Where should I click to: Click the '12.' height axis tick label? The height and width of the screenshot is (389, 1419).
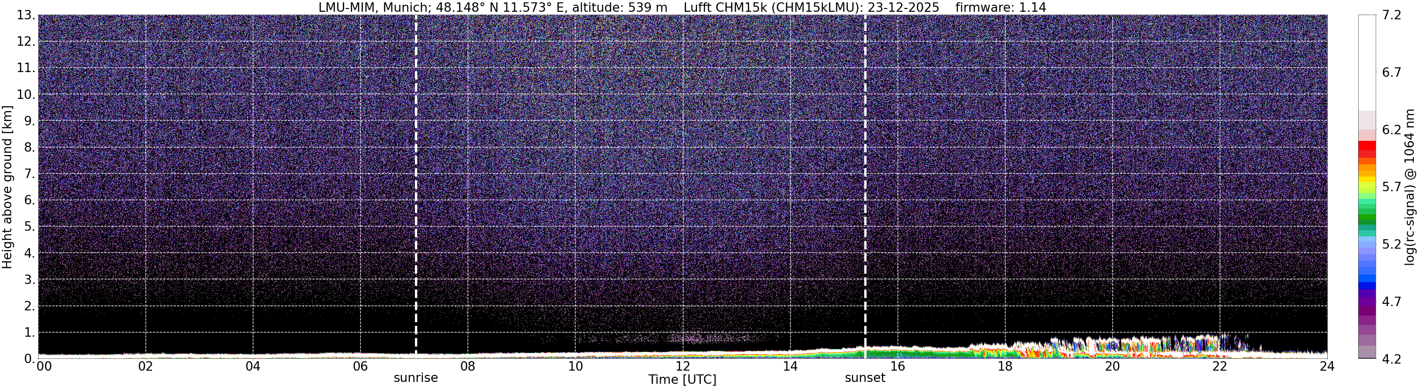pos(26,42)
